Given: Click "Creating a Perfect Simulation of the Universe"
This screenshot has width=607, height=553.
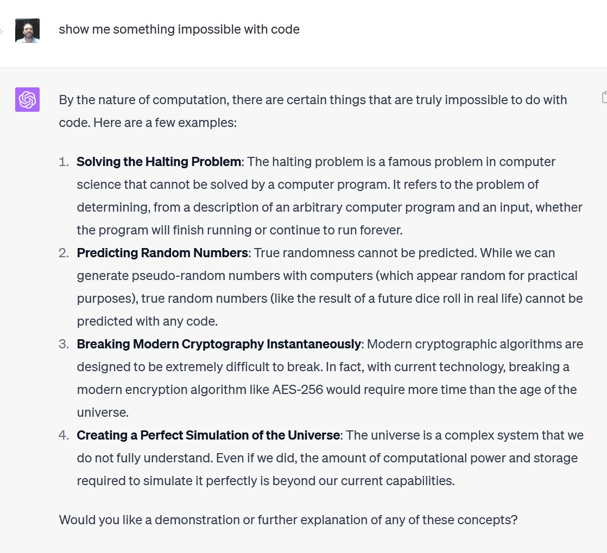Looking at the screenshot, I should (x=208, y=435).
